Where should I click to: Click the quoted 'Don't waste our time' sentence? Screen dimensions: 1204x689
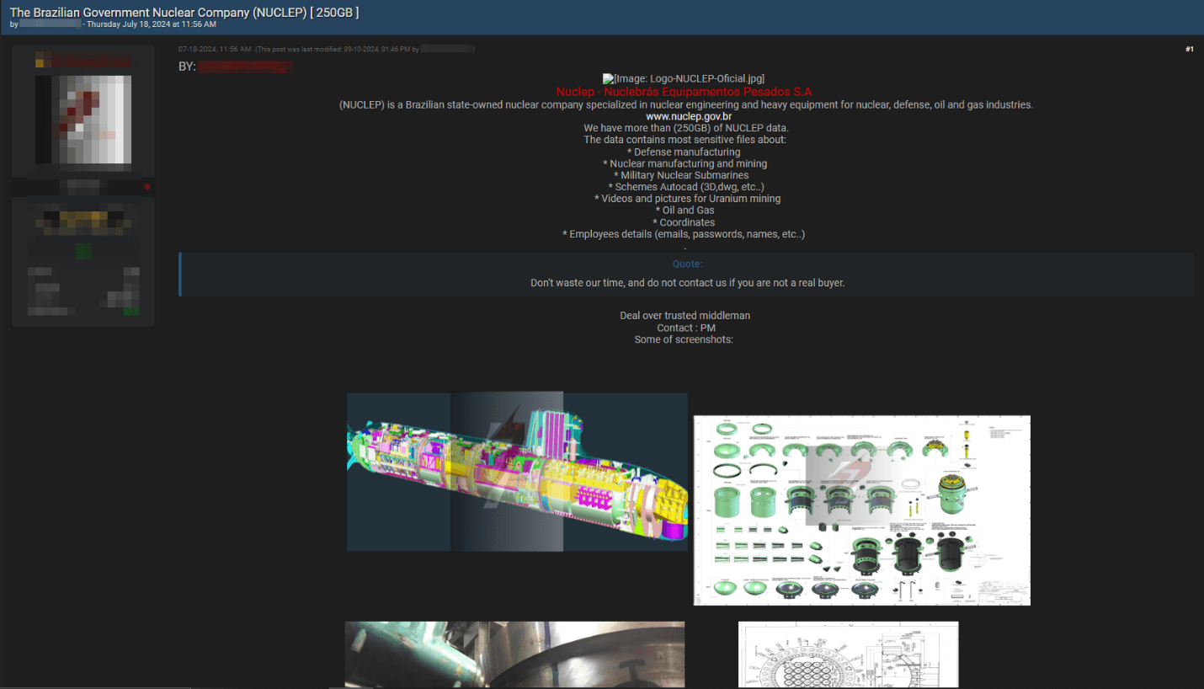tap(687, 283)
